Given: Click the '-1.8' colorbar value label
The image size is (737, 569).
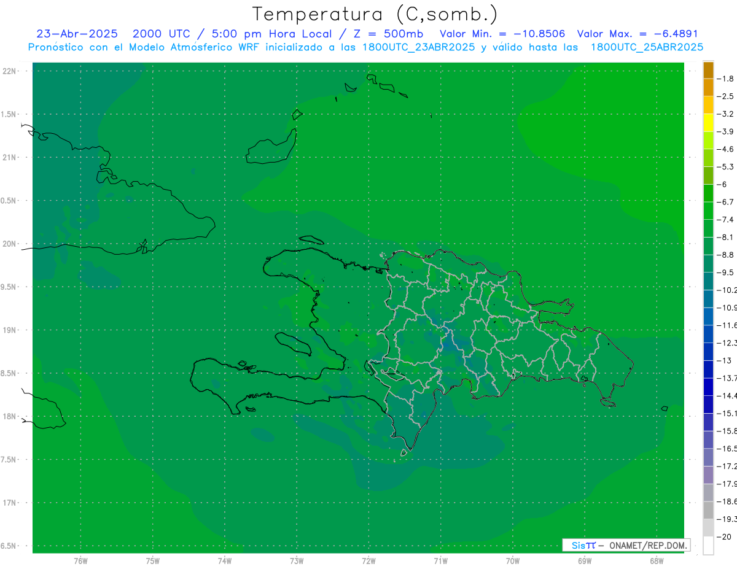Looking at the screenshot, I should 726,79.
